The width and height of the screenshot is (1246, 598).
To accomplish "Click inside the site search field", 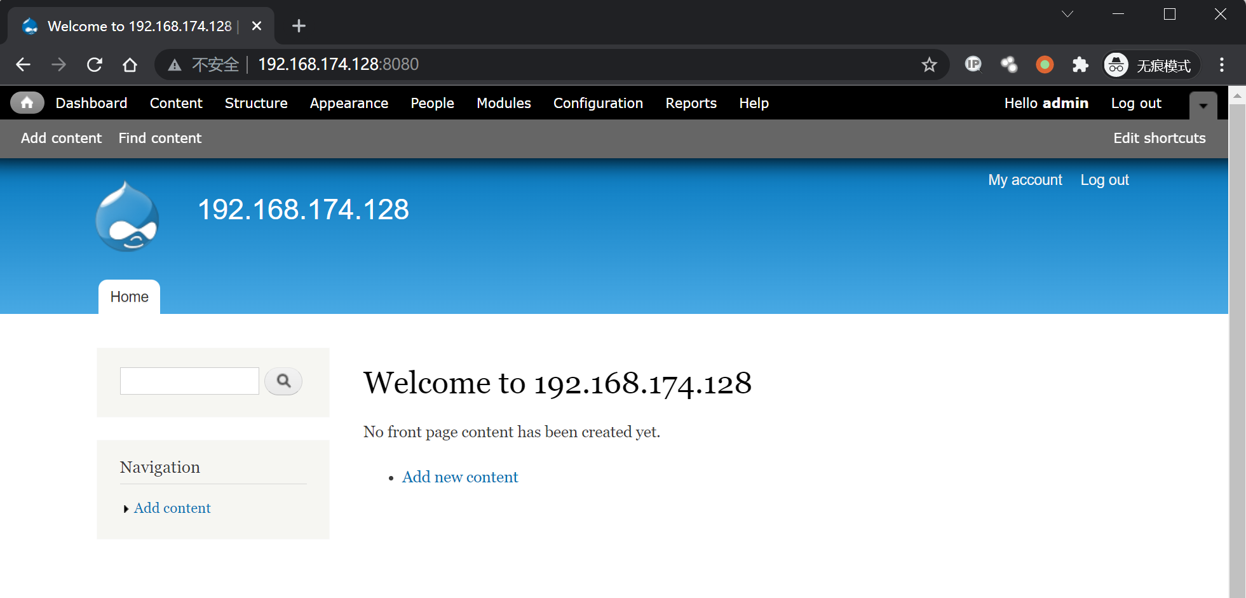I will [x=189, y=381].
